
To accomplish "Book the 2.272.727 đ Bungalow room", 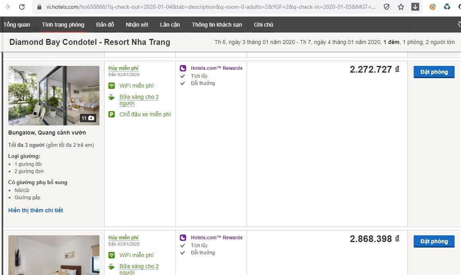I will (x=434, y=72).
